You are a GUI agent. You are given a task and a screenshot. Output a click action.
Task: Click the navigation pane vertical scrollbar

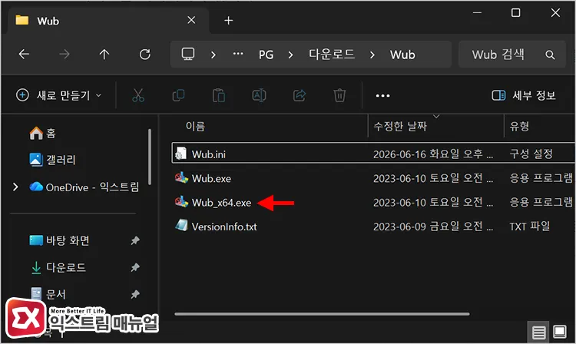point(150,157)
